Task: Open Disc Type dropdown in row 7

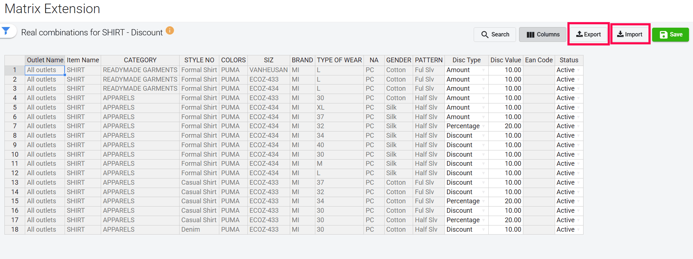Action: coord(484,126)
